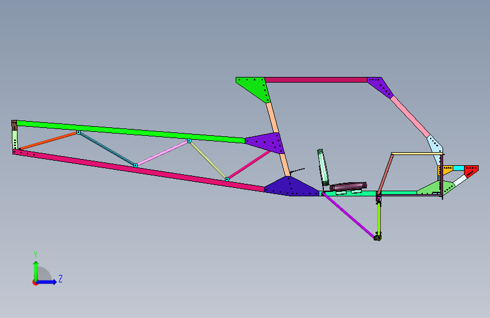Select the orange diagonal brace in tail truss
Viewport: 490px width, 318px height.
[49, 140]
